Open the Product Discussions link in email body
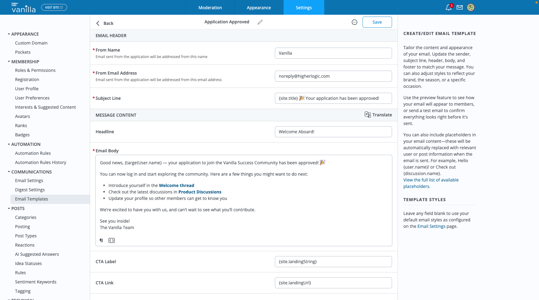The height and width of the screenshot is (300, 539). [200, 192]
